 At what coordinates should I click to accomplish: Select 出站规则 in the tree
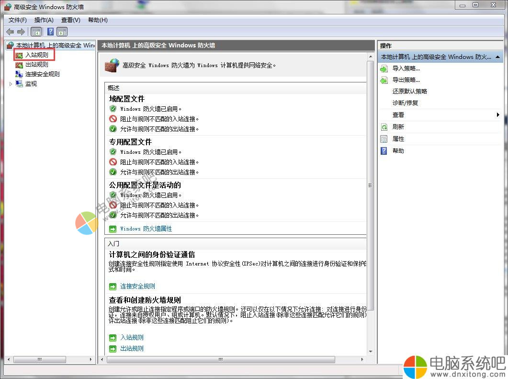[x=36, y=65]
